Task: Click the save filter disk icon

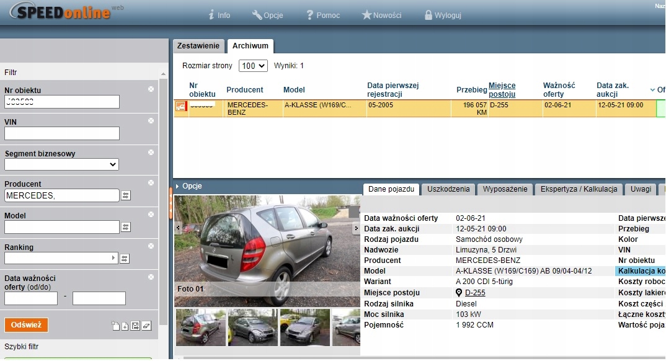Action: pyautogui.click(x=135, y=326)
